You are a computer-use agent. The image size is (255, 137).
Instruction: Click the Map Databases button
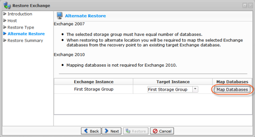point(232,90)
